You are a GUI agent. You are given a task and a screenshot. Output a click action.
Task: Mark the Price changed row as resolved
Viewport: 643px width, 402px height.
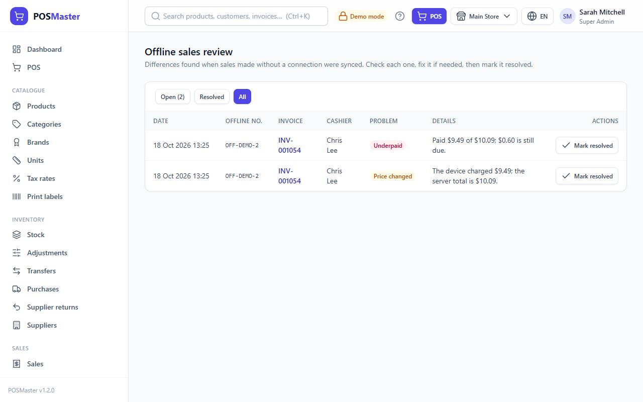coord(587,176)
